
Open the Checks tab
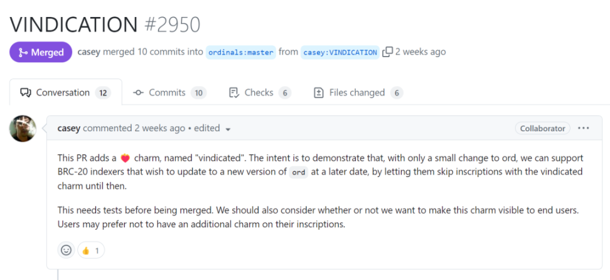260,93
